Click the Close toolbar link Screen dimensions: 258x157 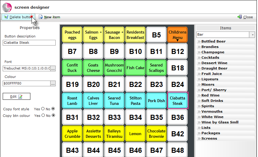pos(245,17)
